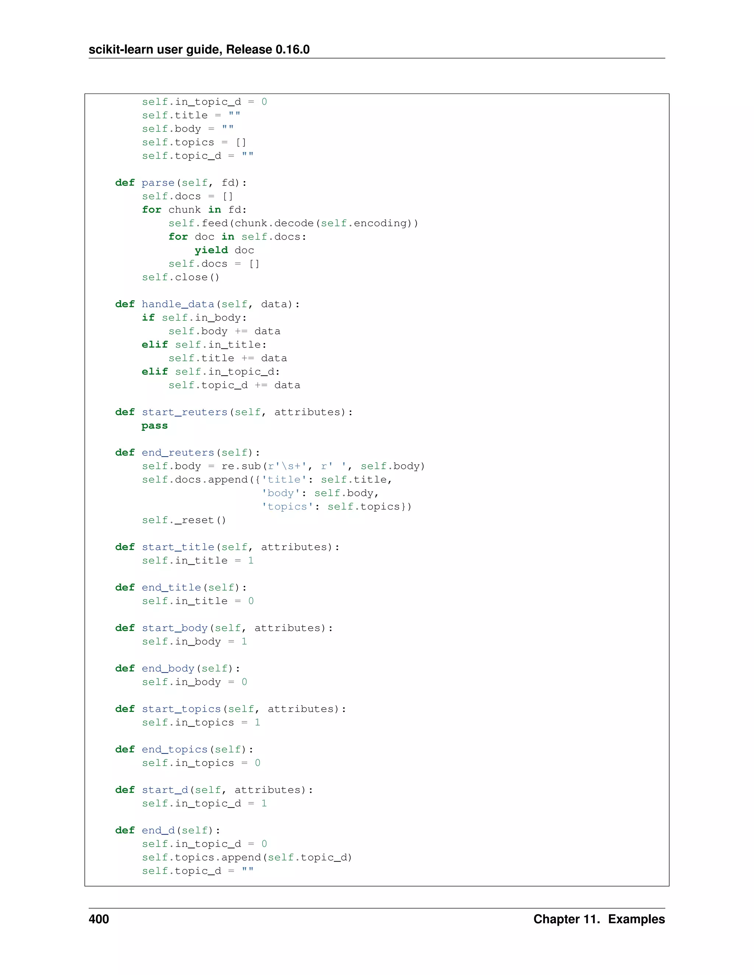The height and width of the screenshot is (975, 754).
Task: Select 'def end_topics(self):' line
Action: (x=184, y=749)
